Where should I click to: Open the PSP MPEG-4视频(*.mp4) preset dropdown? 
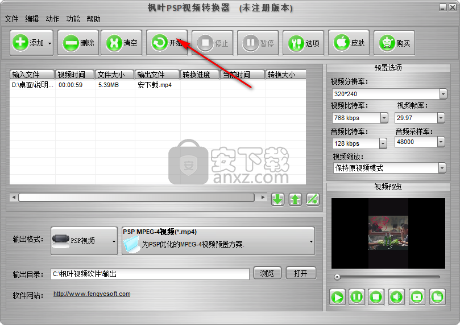pyautogui.click(x=218, y=241)
